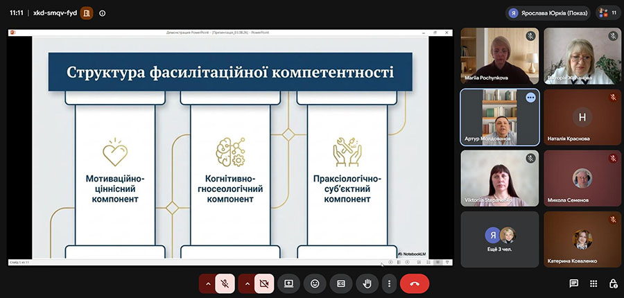Toggle the microphone mute button

pos(225,283)
